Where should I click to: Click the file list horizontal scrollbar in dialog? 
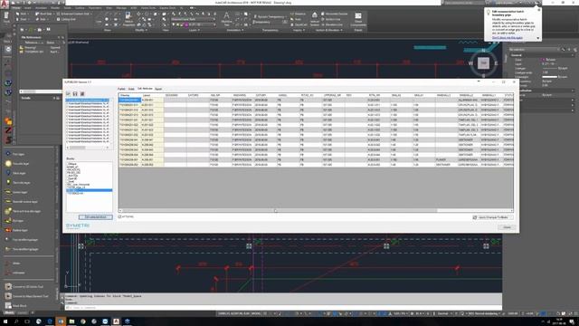click(x=88, y=148)
